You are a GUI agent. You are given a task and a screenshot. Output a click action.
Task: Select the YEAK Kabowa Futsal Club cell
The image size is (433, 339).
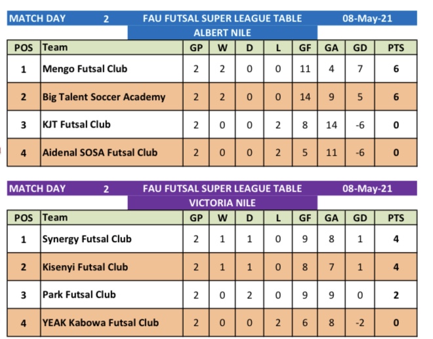[100, 323]
